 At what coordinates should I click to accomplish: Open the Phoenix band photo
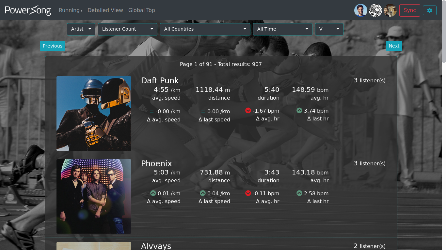click(94, 196)
